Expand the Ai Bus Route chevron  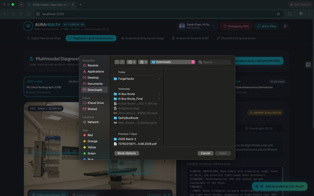point(159,94)
